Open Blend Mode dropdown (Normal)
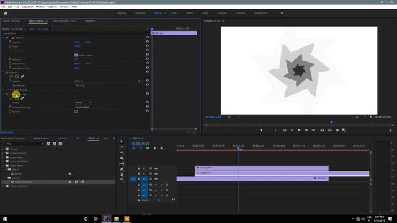 (x=89, y=85)
